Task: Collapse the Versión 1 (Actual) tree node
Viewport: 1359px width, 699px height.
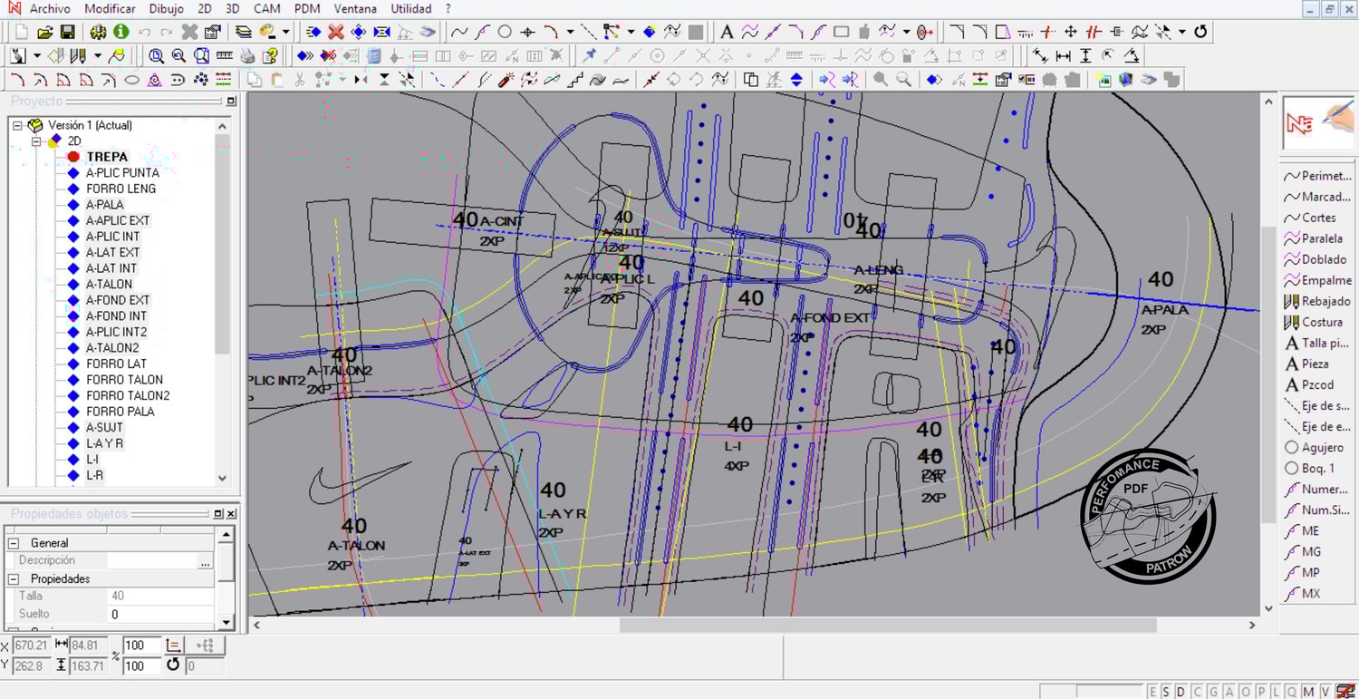Action: click(17, 125)
